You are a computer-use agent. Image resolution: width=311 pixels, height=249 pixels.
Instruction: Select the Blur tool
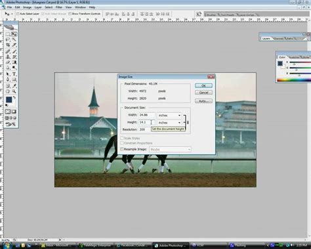8,68
